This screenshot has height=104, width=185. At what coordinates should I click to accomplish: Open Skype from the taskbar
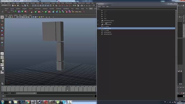coord(64,102)
